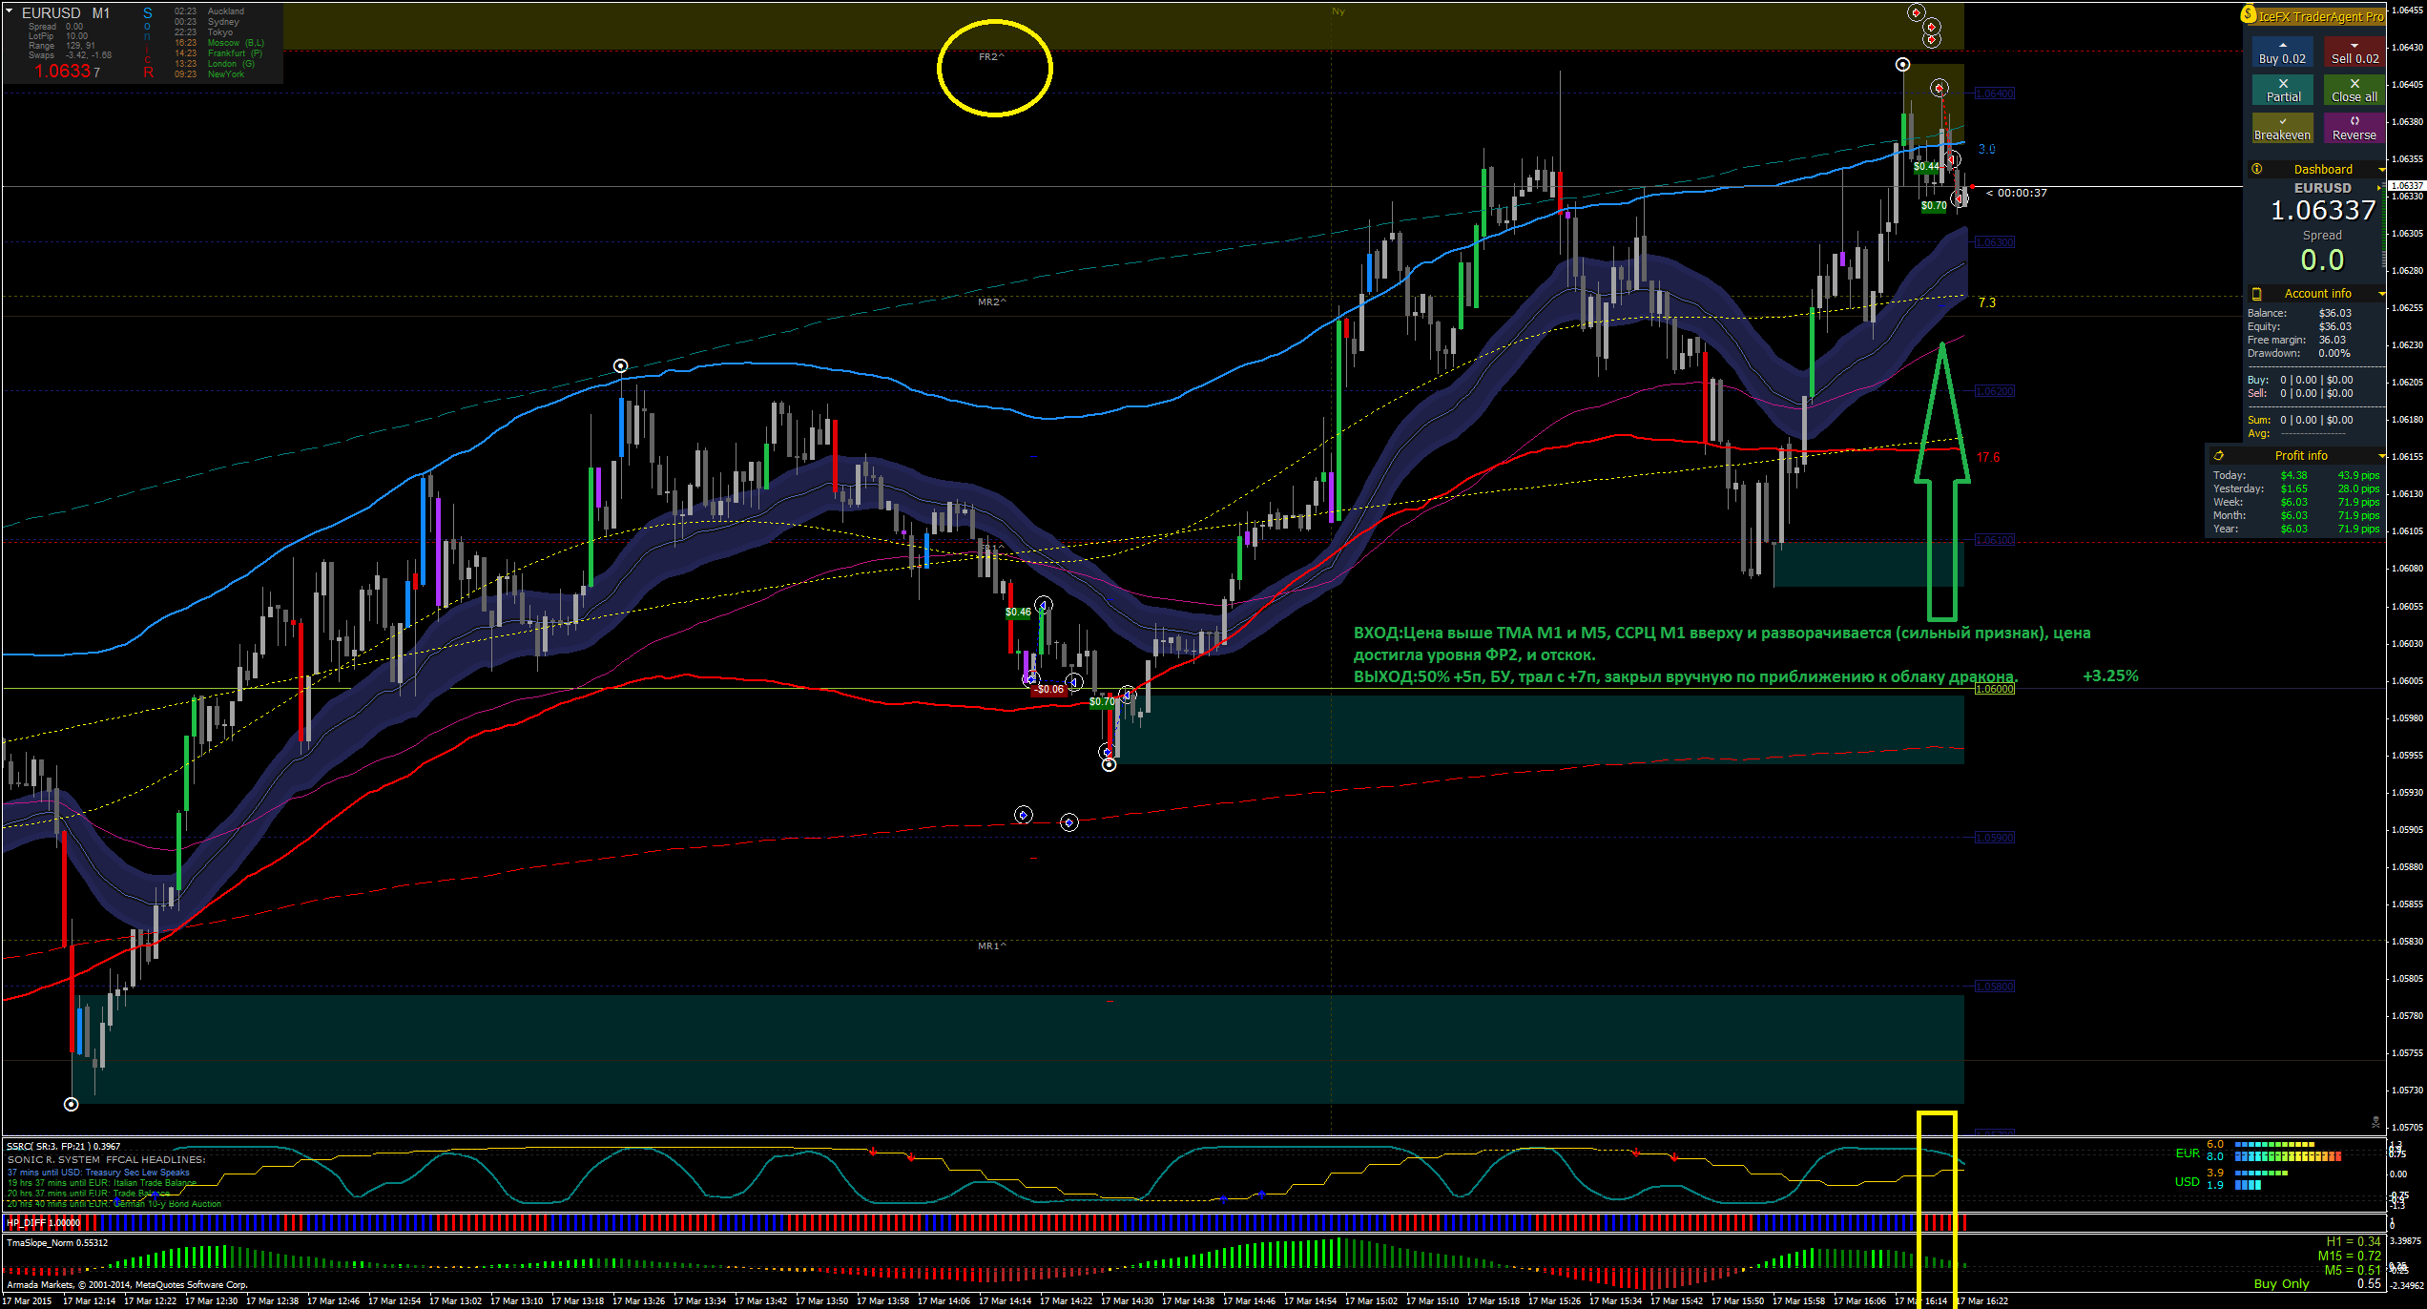Click the Armada Markets copyright text

tap(127, 1285)
